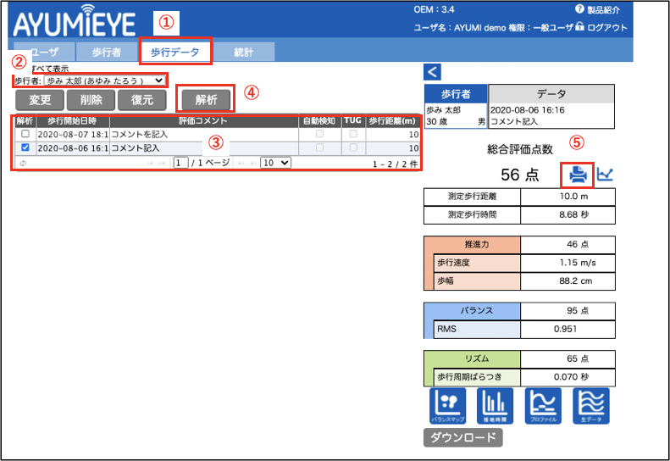Switch to the 統計 tab

click(x=244, y=53)
